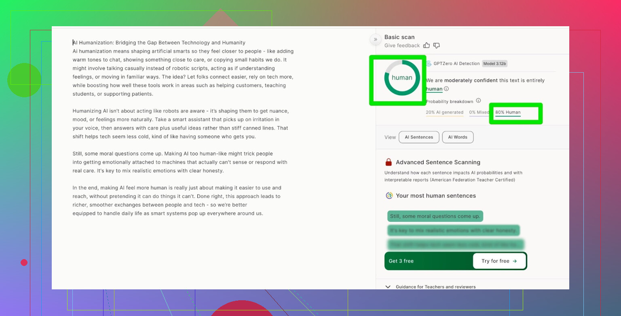Click the underlined human verdict link

pos(434,89)
